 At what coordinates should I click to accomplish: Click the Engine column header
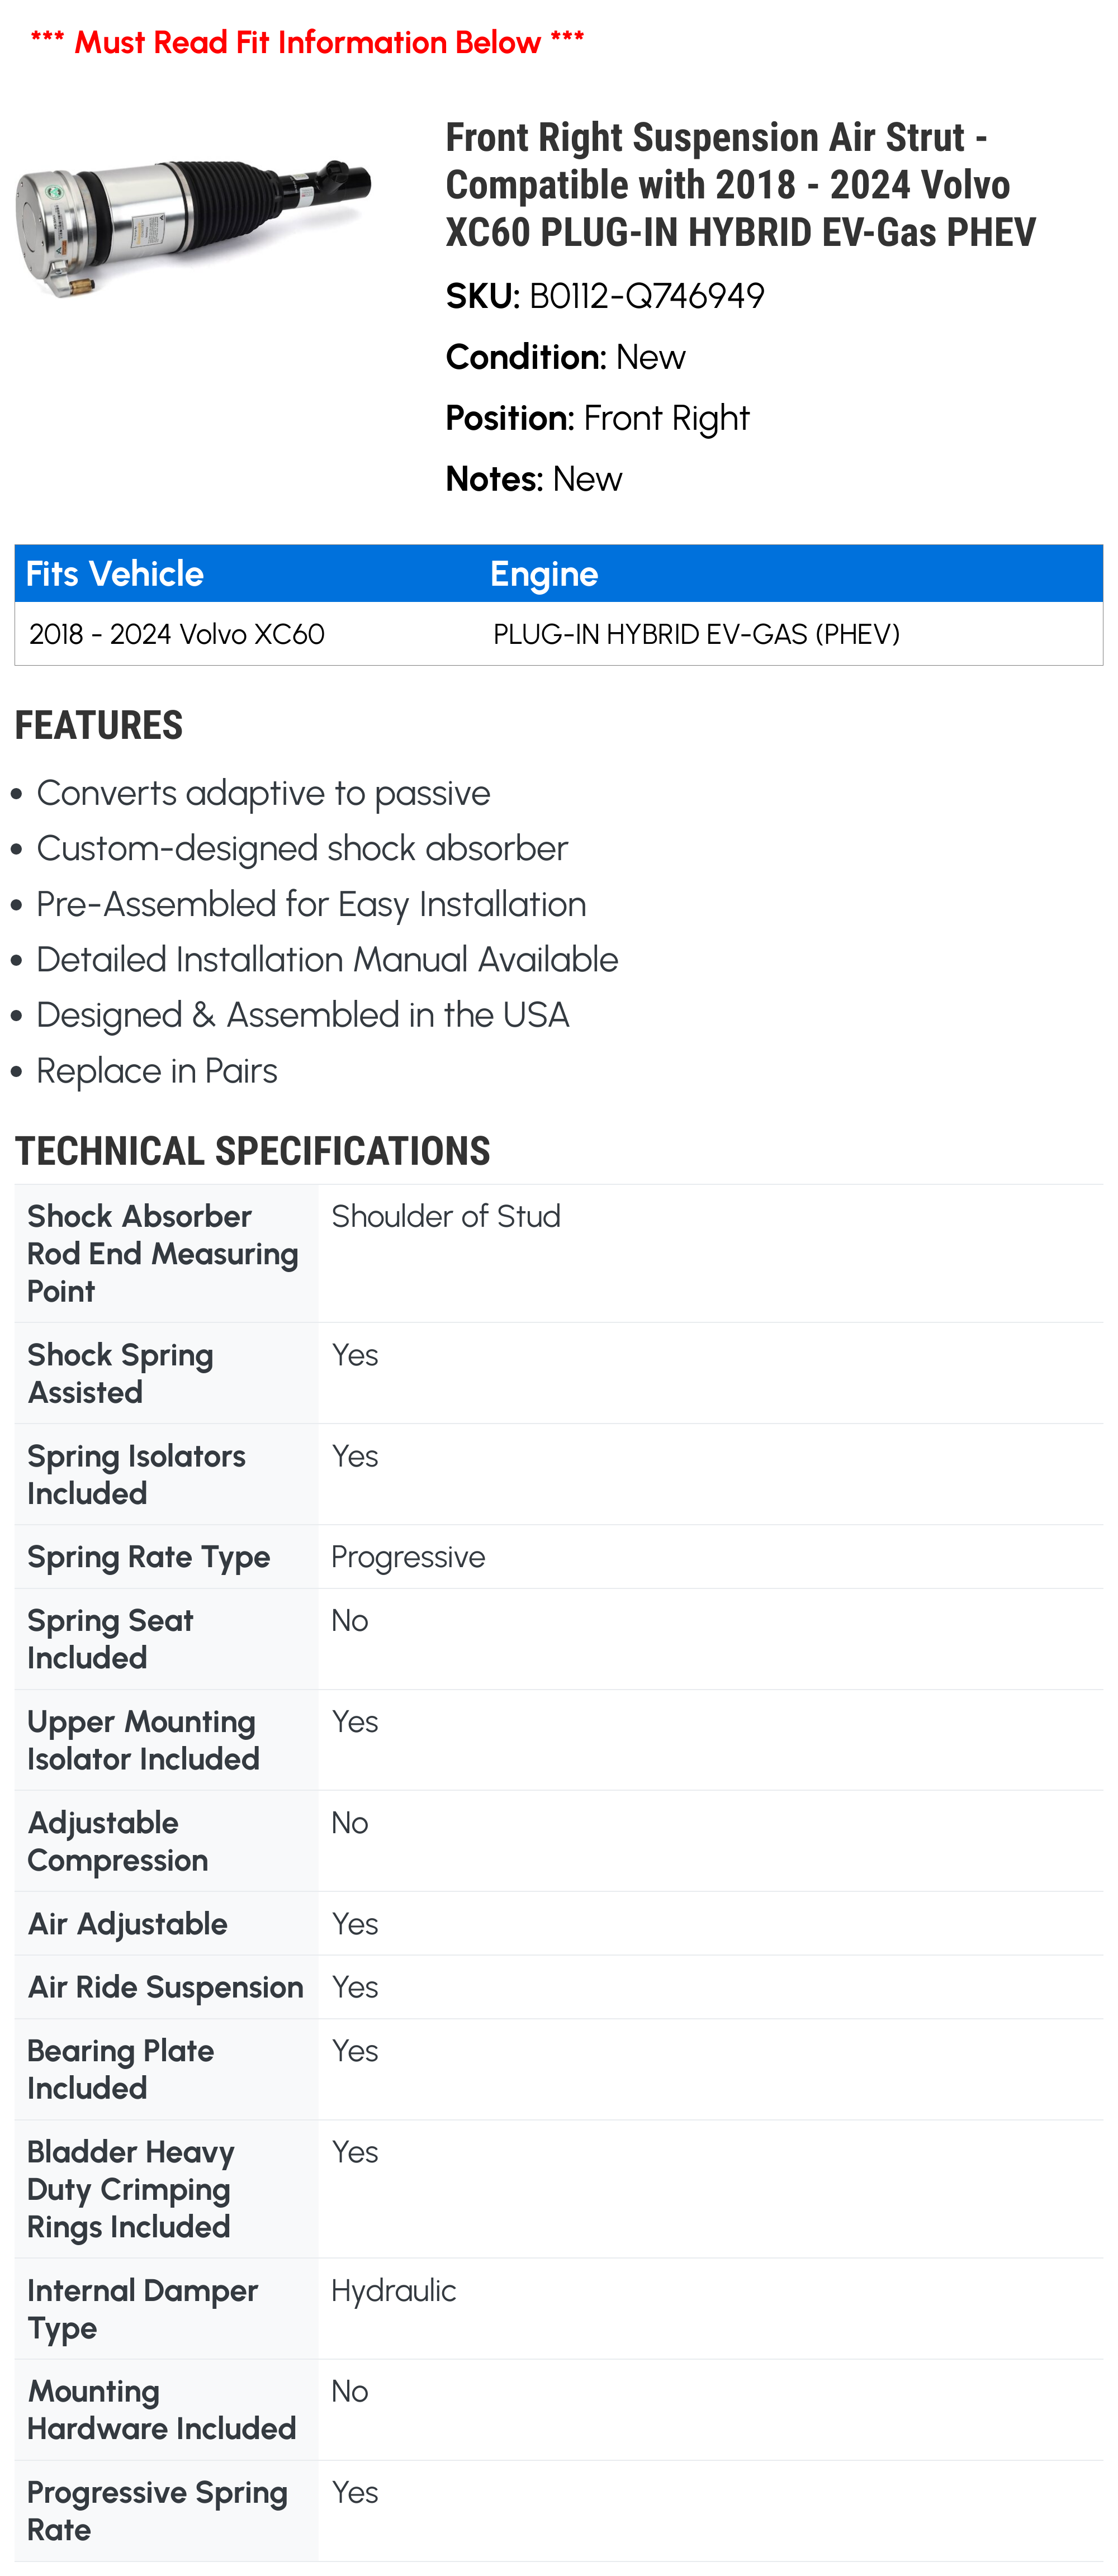coord(544,574)
